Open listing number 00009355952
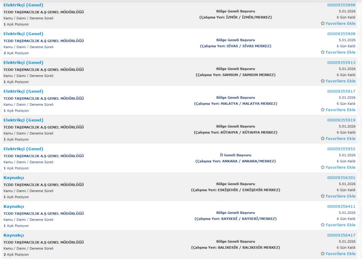 point(341,149)
